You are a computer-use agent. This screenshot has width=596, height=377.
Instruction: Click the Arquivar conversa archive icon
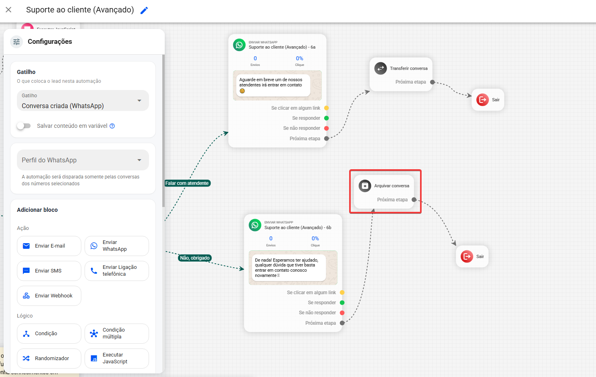pyautogui.click(x=365, y=186)
